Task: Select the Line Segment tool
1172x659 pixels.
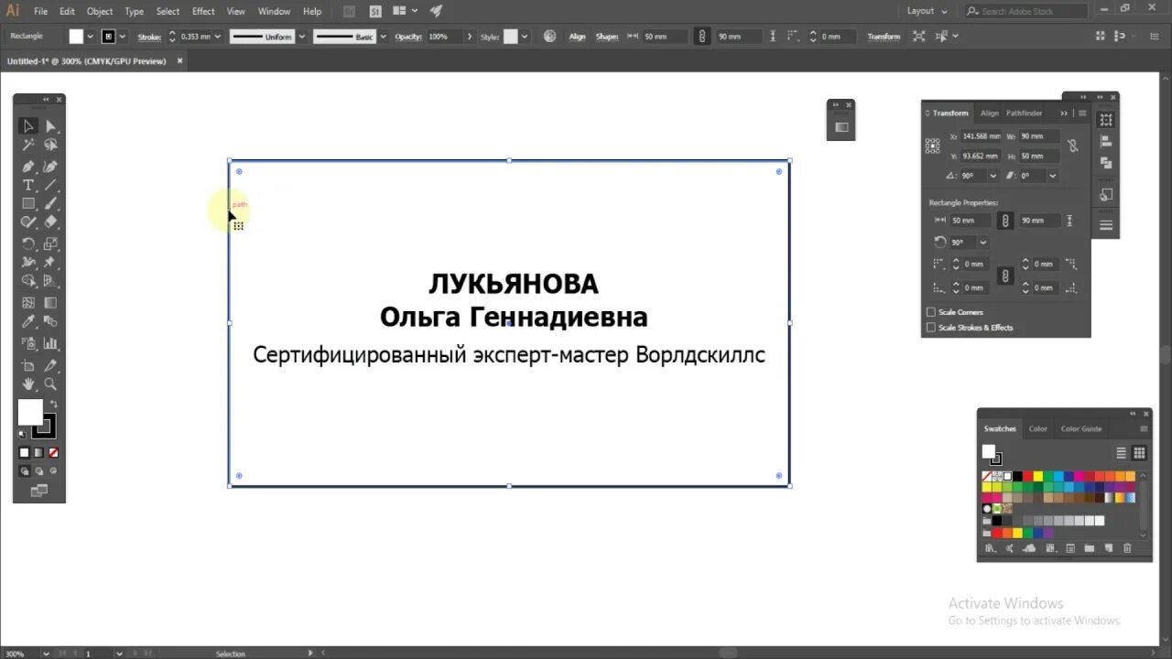Action: click(x=50, y=185)
